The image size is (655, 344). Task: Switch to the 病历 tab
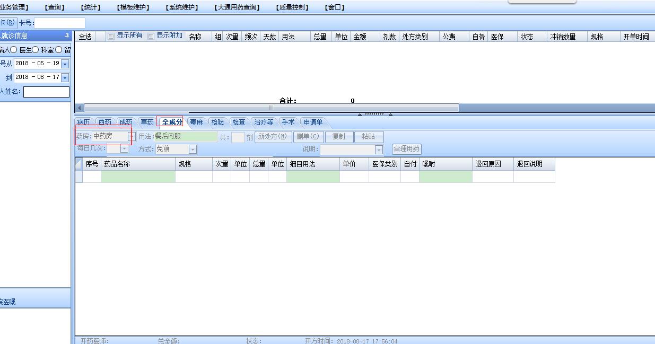point(84,122)
